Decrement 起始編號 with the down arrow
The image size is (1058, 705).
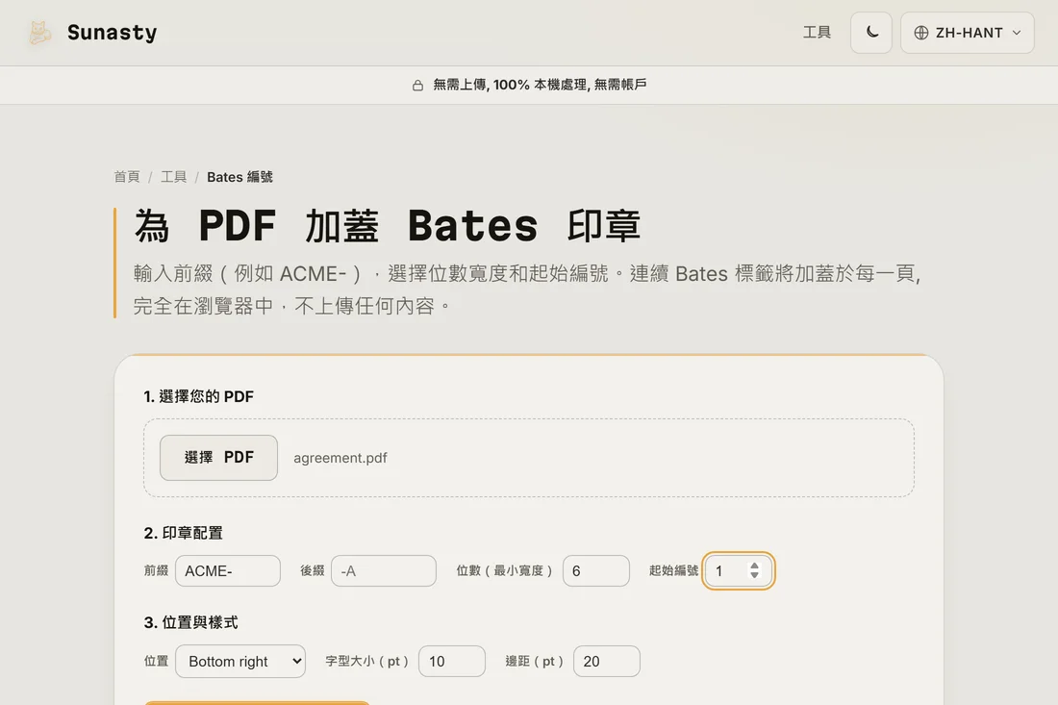point(754,575)
